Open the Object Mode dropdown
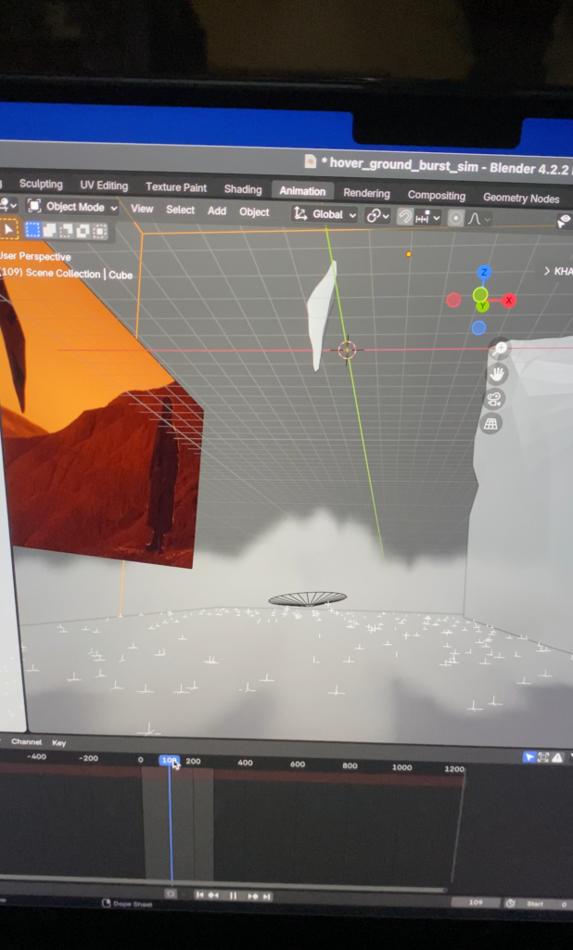Image resolution: width=573 pixels, height=950 pixels. (72, 207)
